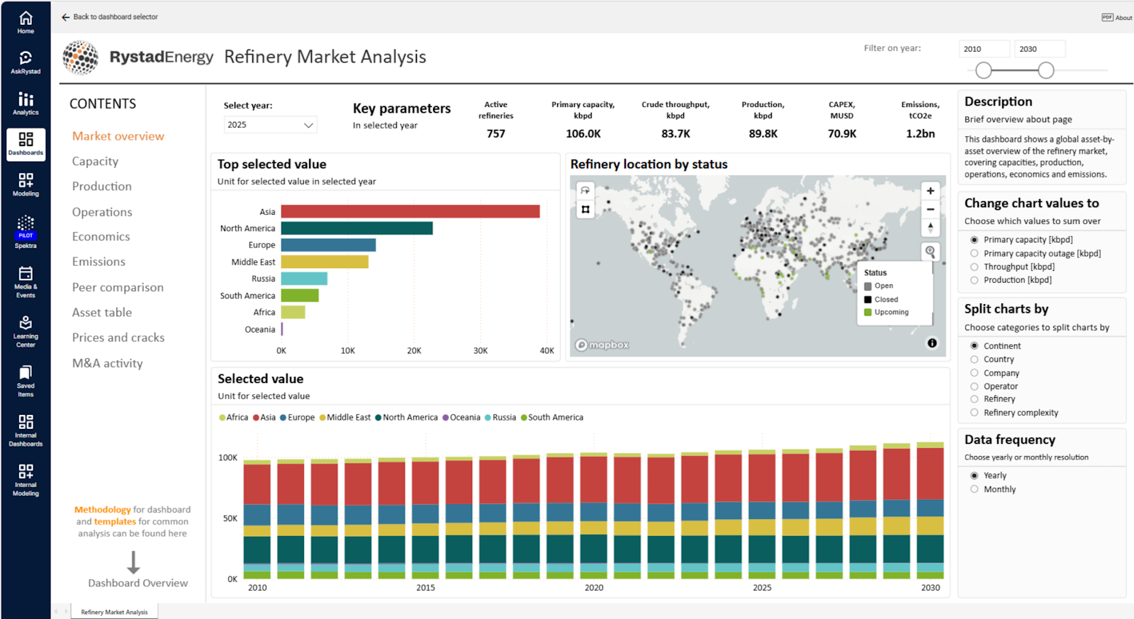Click the start year field showing 2010
Screen dimensions: 1134x619
pyautogui.click(x=984, y=49)
